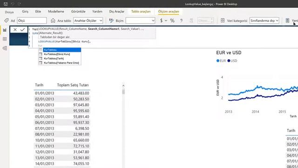The width and height of the screenshot is (298, 168).
Task: Select the Ölçüm araçları tab
Action: pos(169,11)
